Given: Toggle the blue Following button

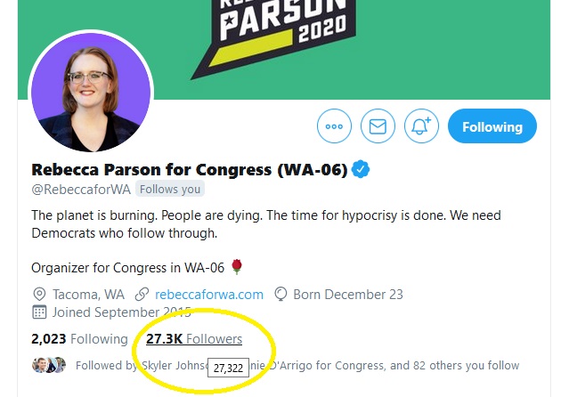Looking at the screenshot, I should tap(492, 126).
